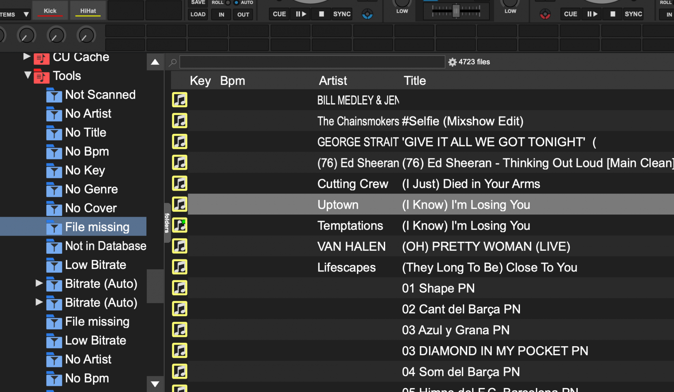Click the SAVE loop button
The height and width of the screenshot is (392, 674).
(x=198, y=3)
